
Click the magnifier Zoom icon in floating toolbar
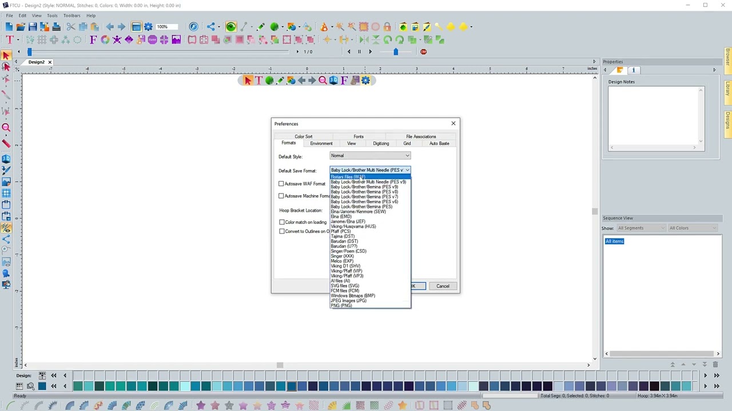[x=323, y=80]
